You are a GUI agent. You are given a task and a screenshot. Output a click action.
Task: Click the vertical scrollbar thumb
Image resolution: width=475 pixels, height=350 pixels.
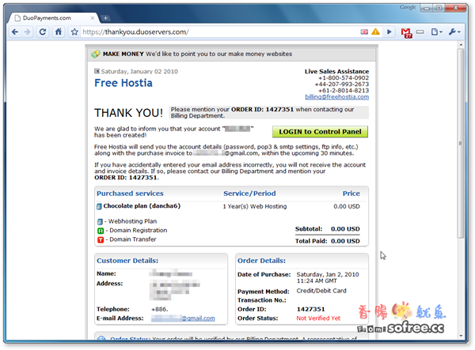click(461, 144)
